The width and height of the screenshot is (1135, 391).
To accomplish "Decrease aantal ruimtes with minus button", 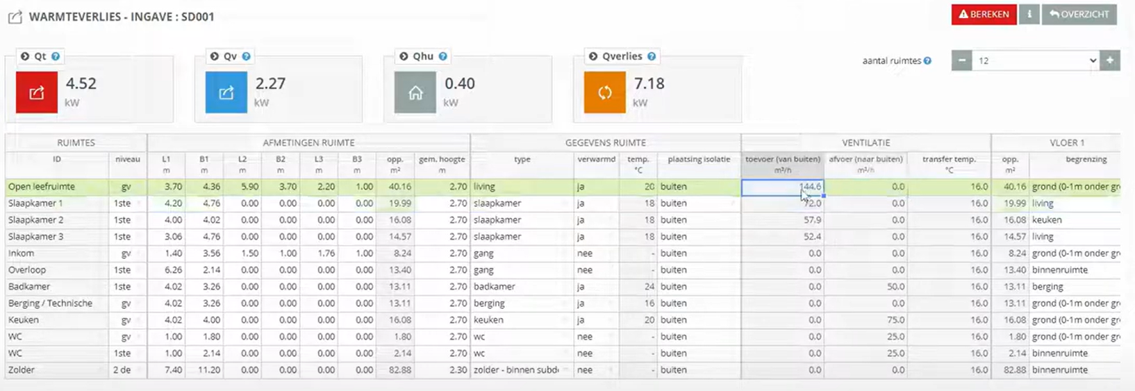I will pos(961,60).
